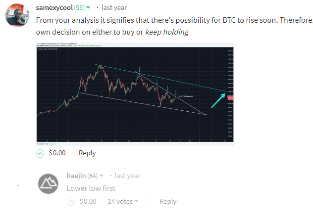Click the $0.00 payout on haejin's reply
This screenshot has width=313, height=223.
(88, 201)
